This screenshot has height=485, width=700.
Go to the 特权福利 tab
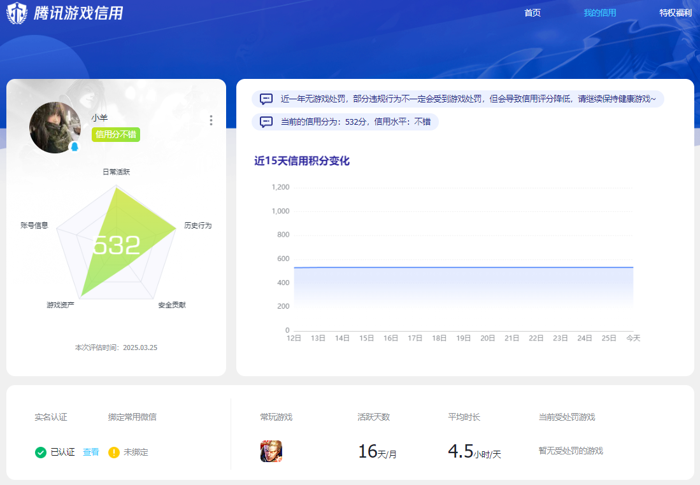(x=675, y=13)
